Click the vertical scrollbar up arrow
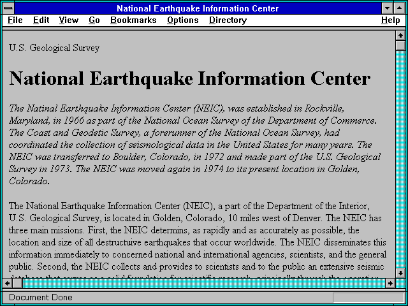 [x=400, y=36]
